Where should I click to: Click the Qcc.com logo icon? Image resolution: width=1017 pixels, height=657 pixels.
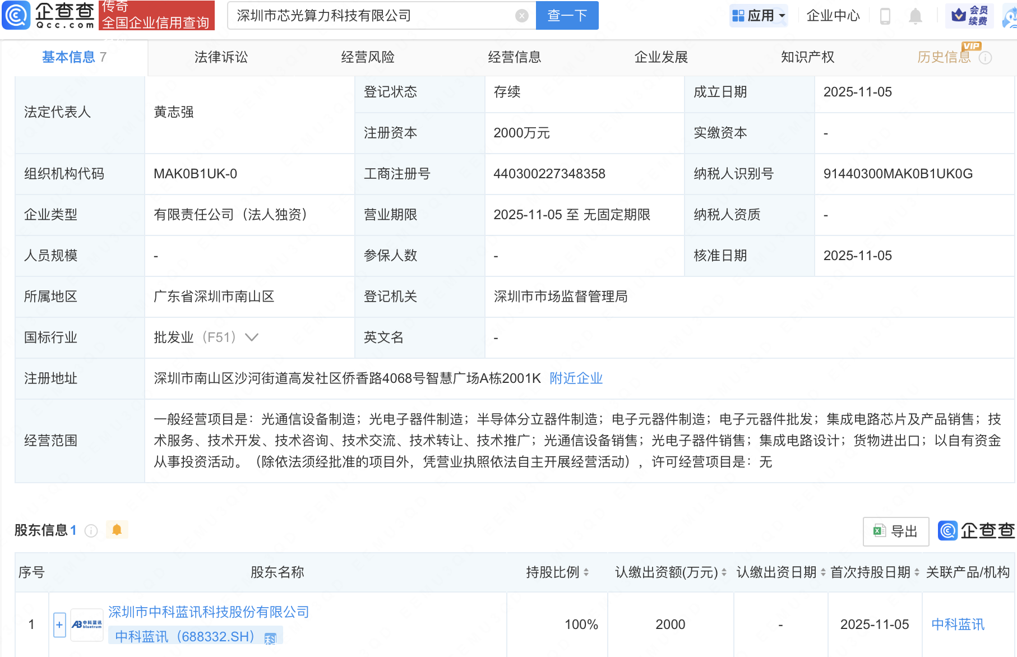[x=16, y=16]
